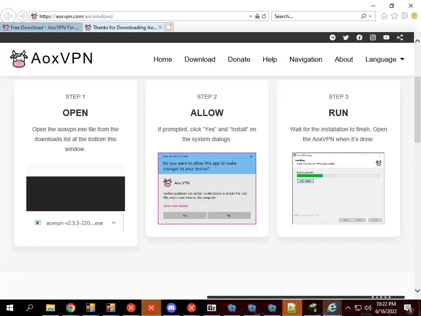
Task: Open the address bar autocomplete dropdown arrow
Action: pyautogui.click(x=250, y=16)
